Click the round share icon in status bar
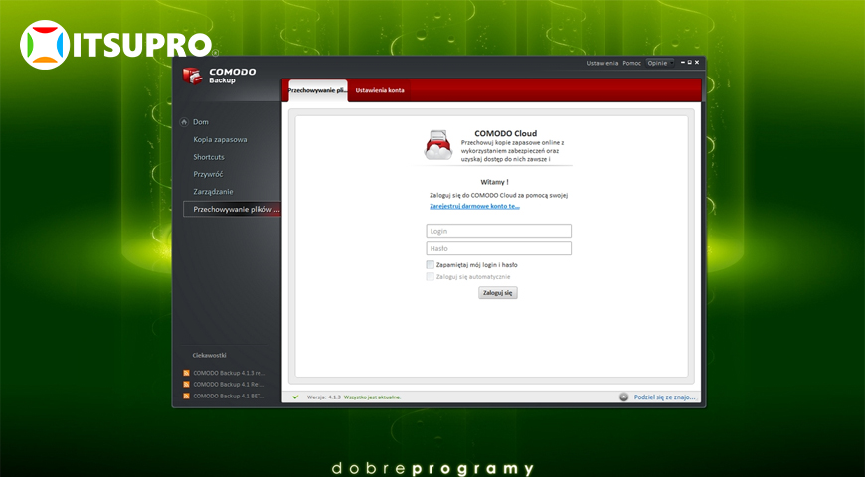The image size is (865, 477). (x=624, y=397)
